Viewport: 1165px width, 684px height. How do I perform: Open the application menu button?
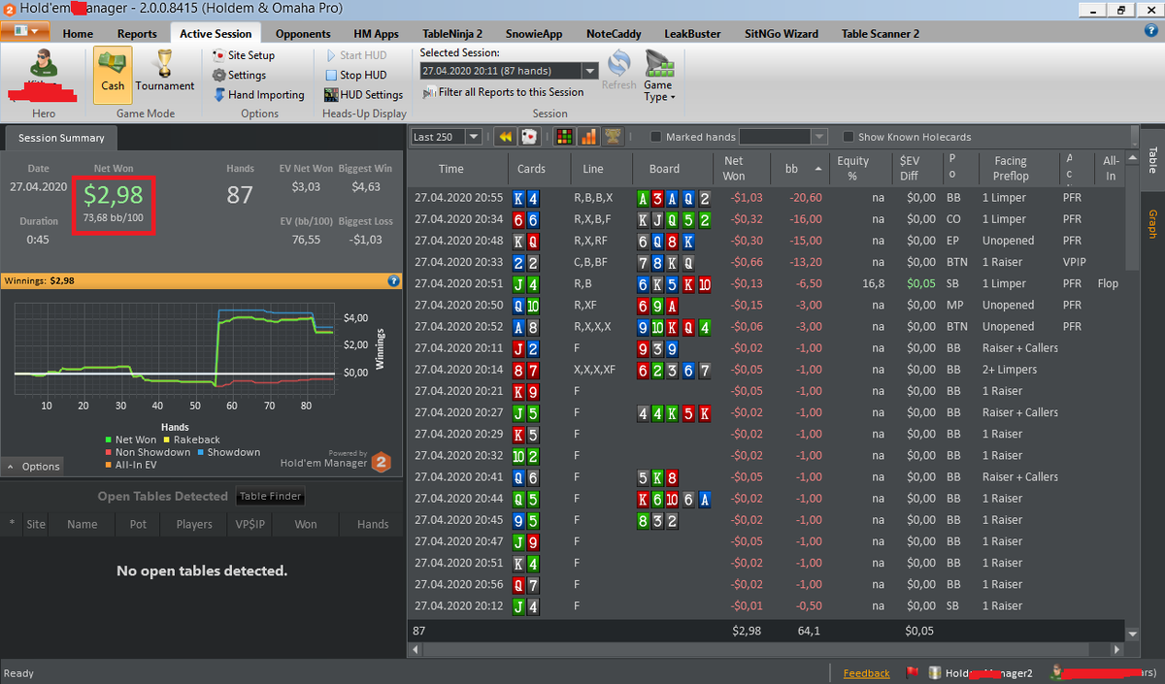click(26, 32)
